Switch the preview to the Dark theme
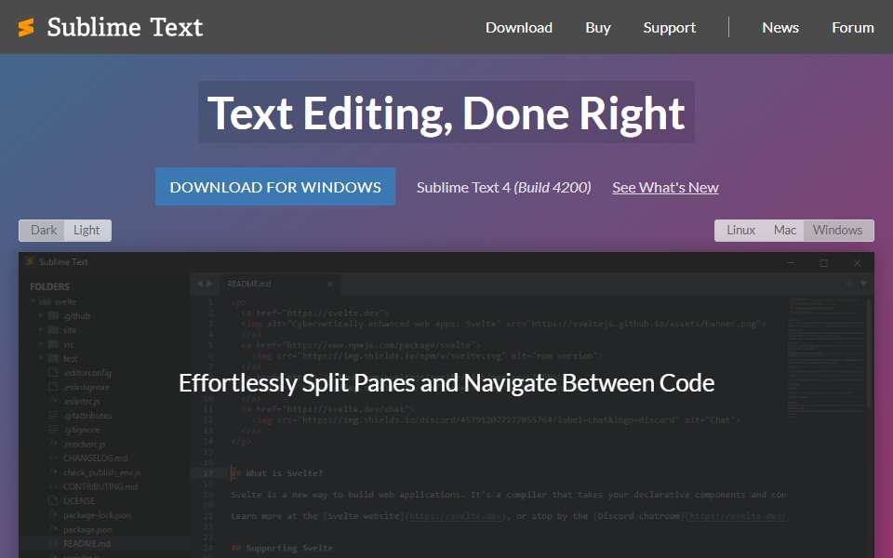The height and width of the screenshot is (558, 893). coord(44,230)
